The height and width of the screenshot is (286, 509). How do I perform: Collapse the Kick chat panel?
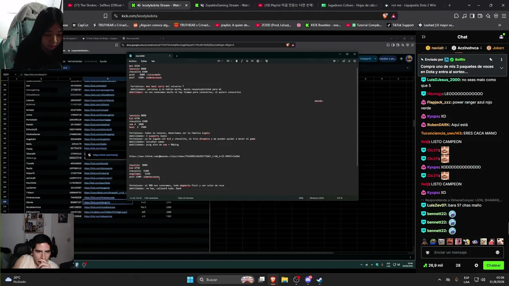(424, 37)
